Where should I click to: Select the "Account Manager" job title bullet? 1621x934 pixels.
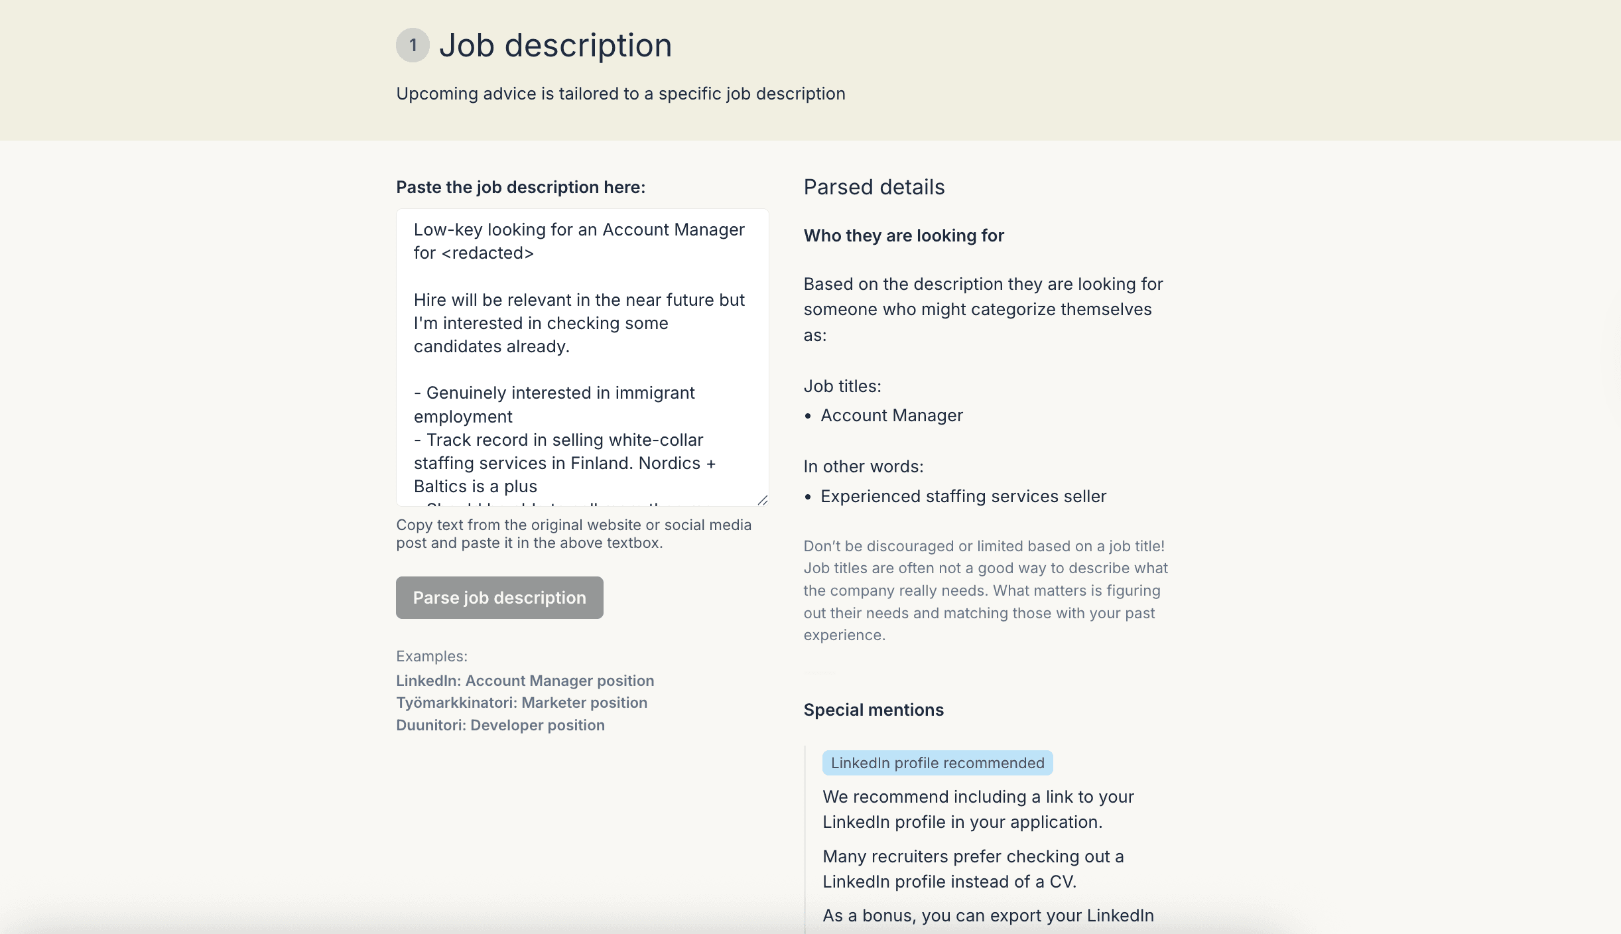click(x=891, y=415)
